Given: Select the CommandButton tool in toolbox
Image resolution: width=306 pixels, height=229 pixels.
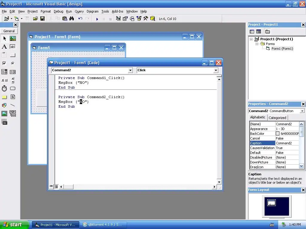Looking at the screenshot, I should coord(13,55).
